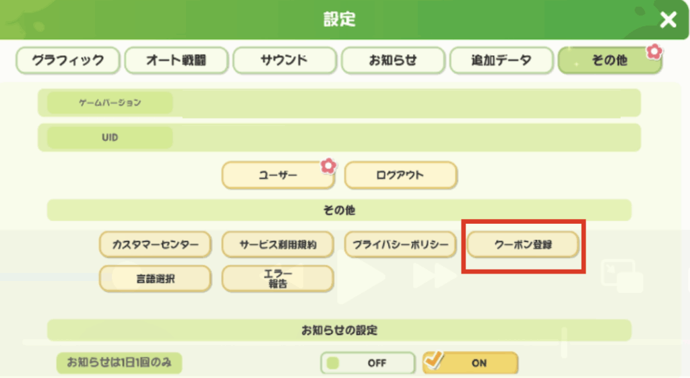Turn the once-daily notice setting OFF
This screenshot has width=690, height=378.
368,363
